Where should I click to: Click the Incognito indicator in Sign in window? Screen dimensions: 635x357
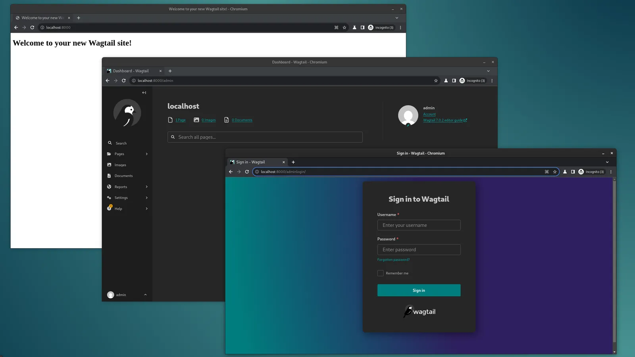click(591, 172)
